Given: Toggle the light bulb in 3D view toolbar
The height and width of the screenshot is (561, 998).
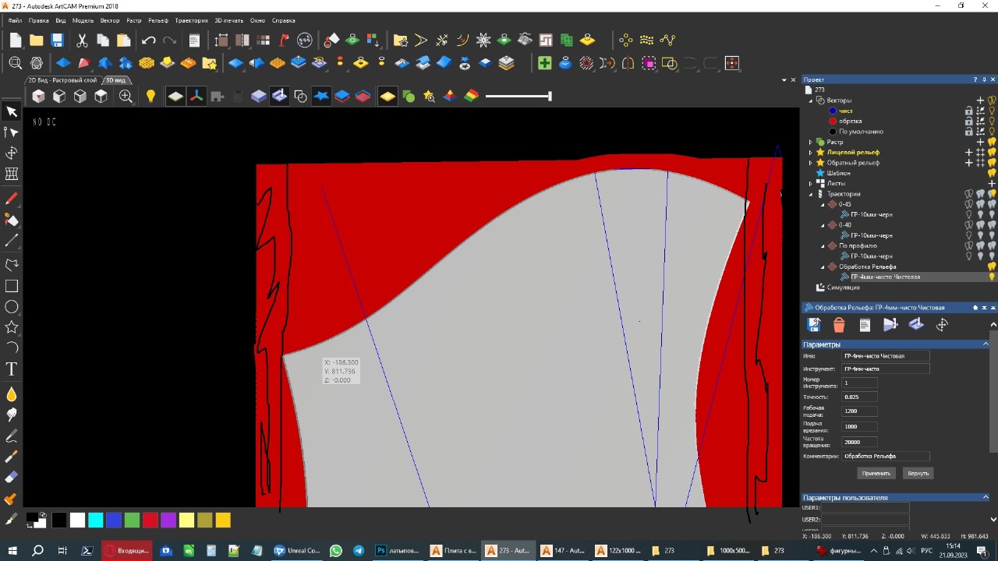Looking at the screenshot, I should click(x=150, y=96).
